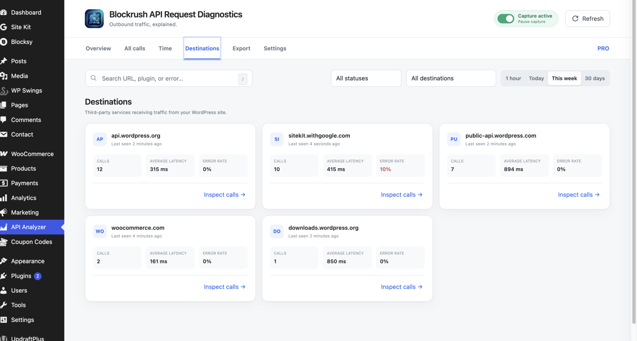This screenshot has height=341, width=637.
Task: Click the page vertical scrollbar
Action: click(x=634, y=162)
